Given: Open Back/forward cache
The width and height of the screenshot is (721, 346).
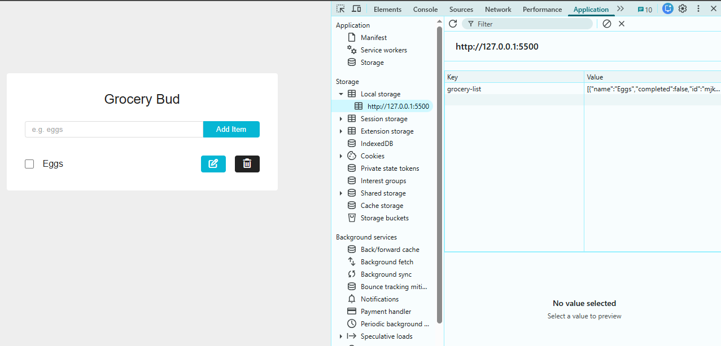Looking at the screenshot, I should (x=390, y=250).
